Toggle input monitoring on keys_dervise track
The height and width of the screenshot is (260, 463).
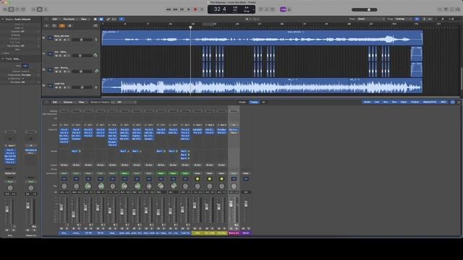69,40
